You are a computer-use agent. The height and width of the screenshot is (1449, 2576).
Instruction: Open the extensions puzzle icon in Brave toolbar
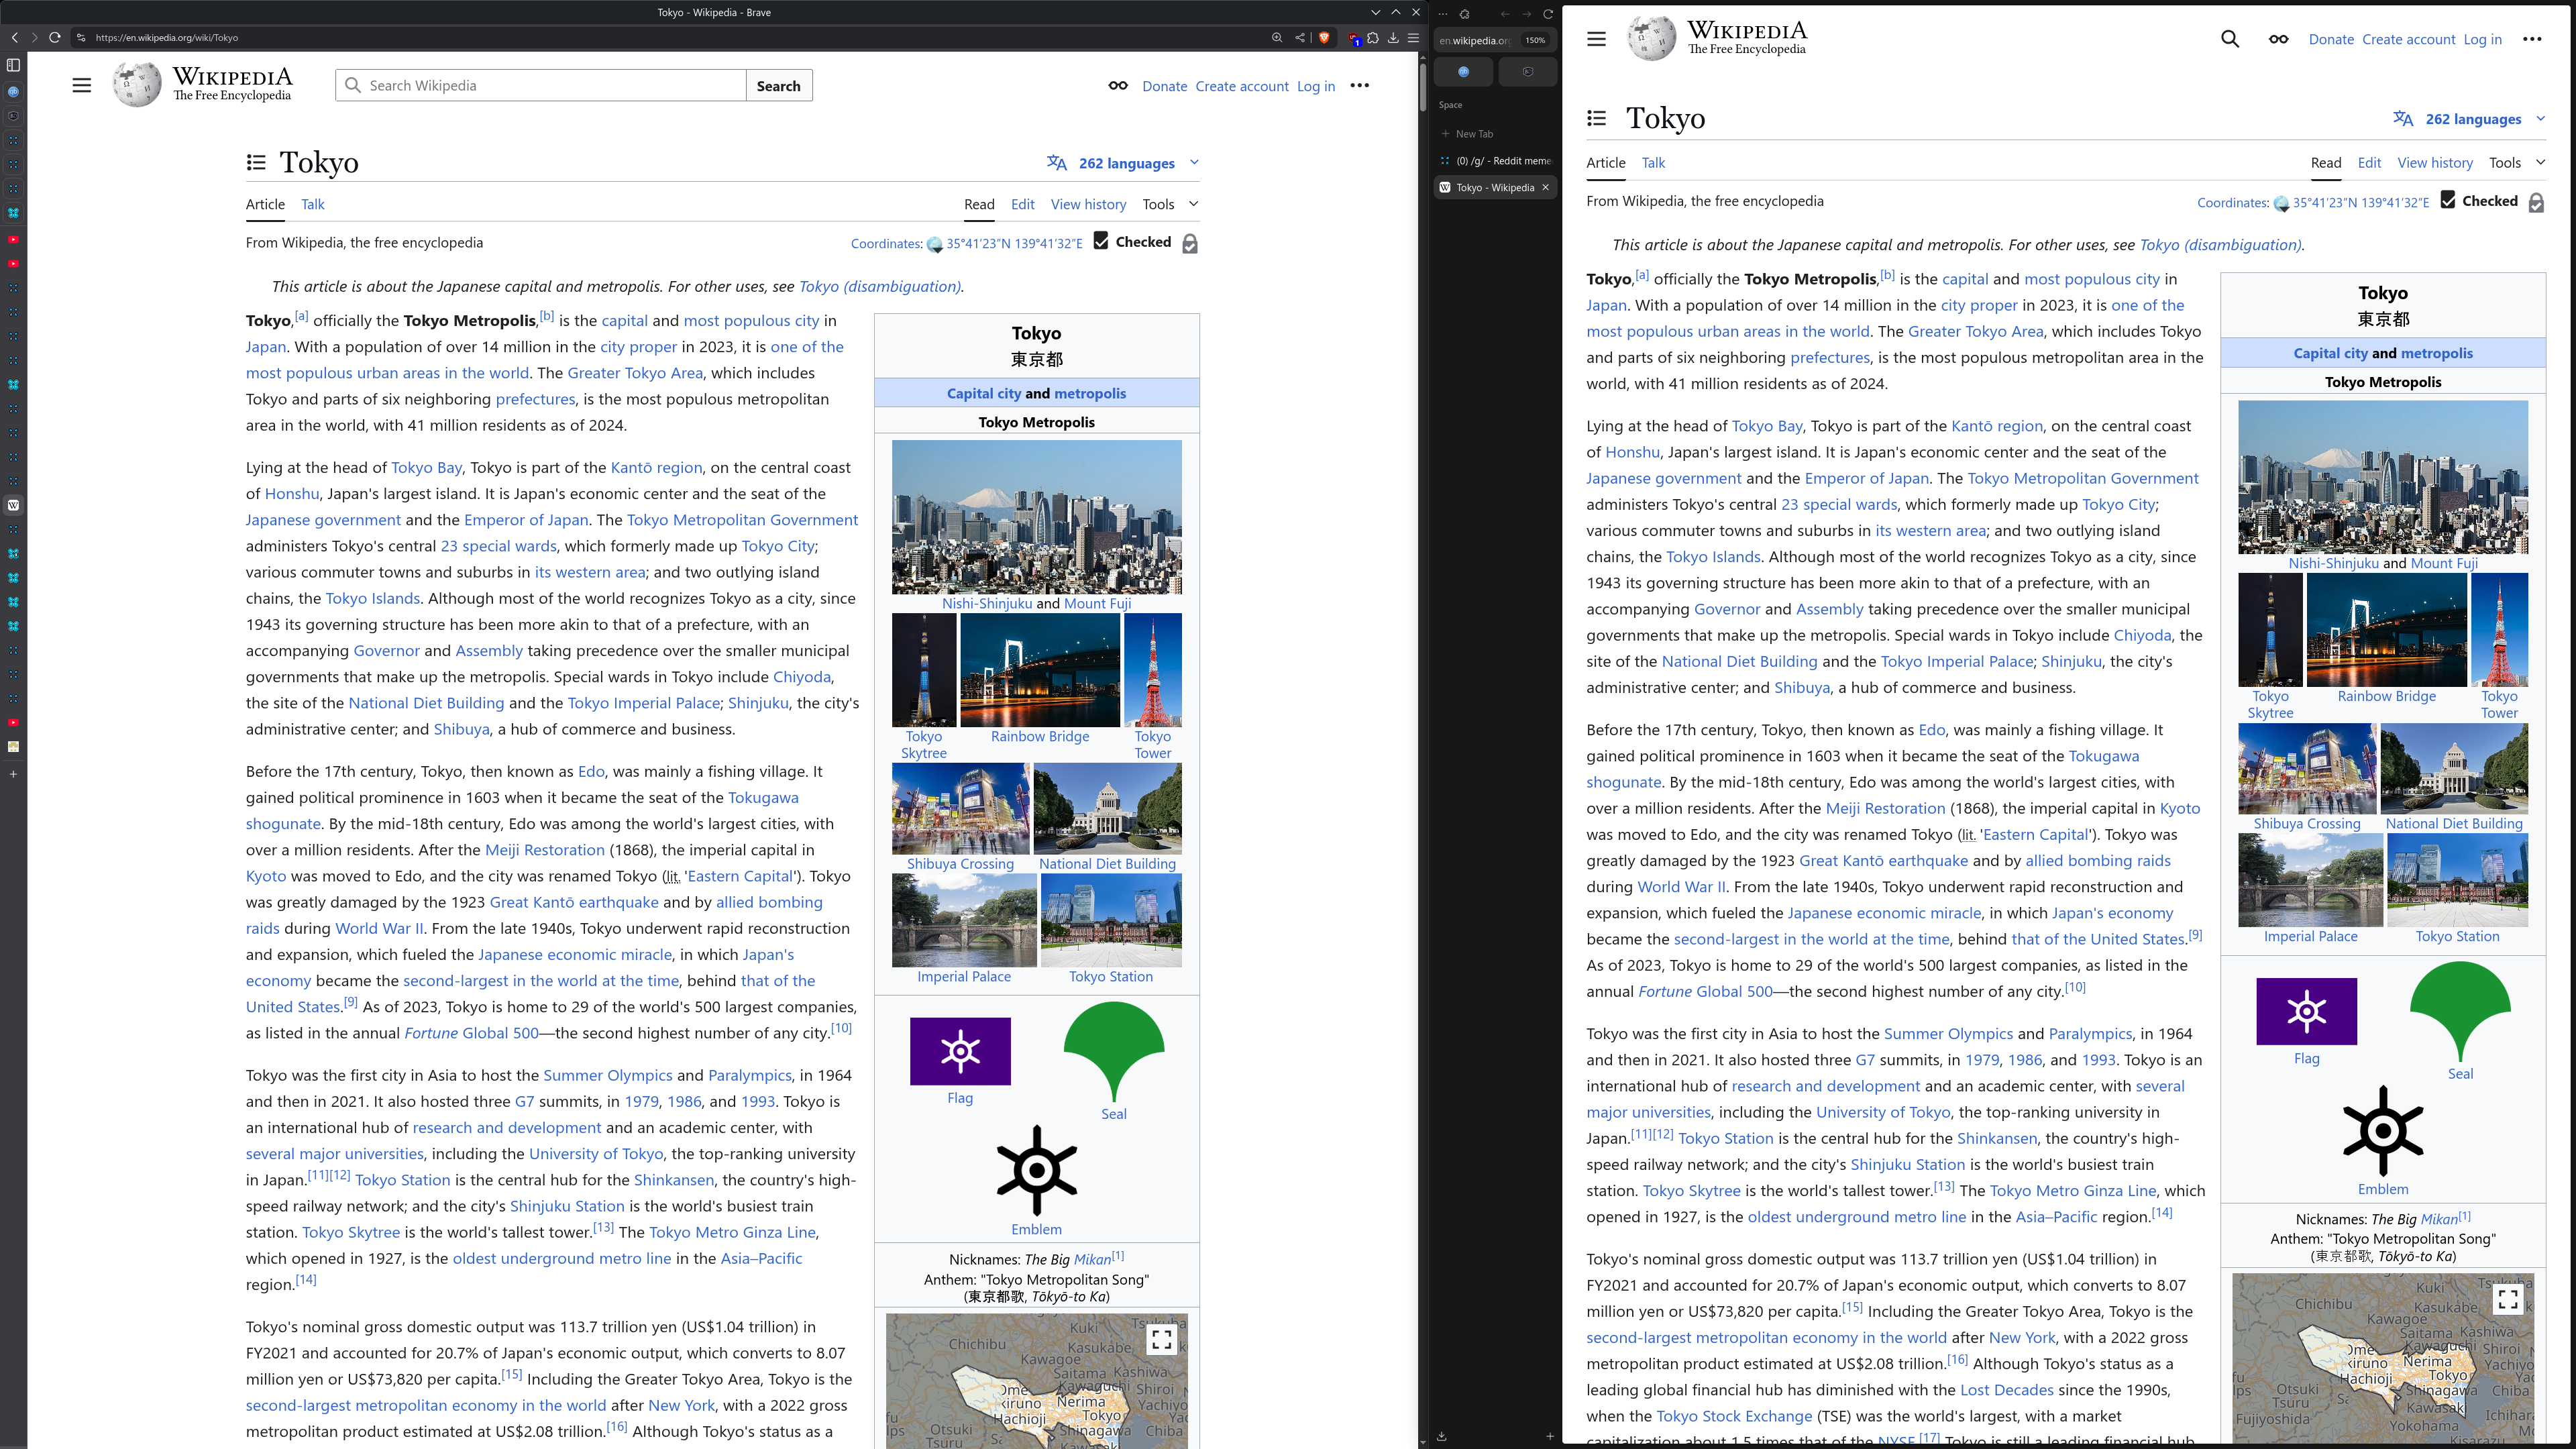coord(1373,38)
